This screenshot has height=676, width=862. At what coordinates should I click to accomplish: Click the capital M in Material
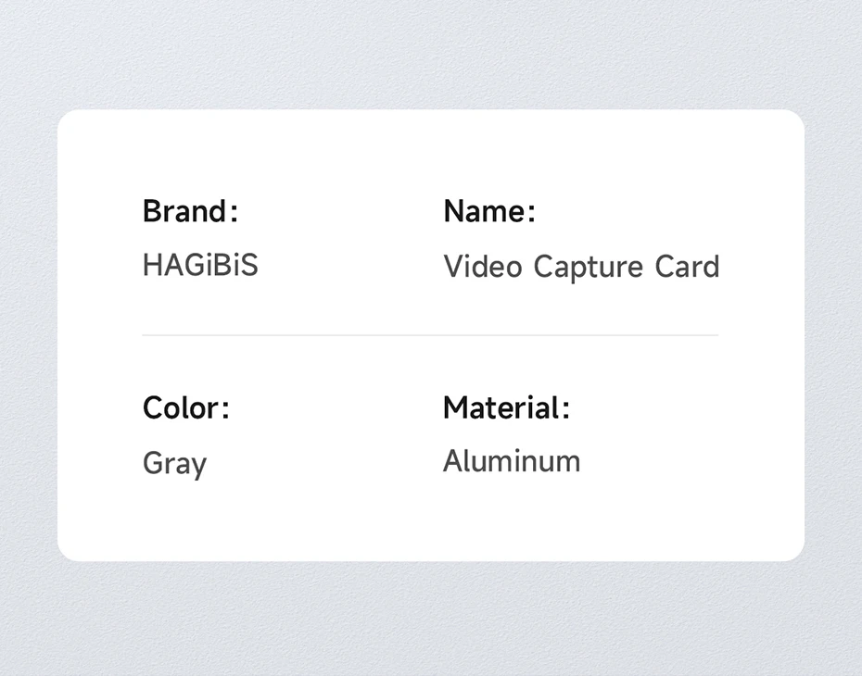point(455,408)
